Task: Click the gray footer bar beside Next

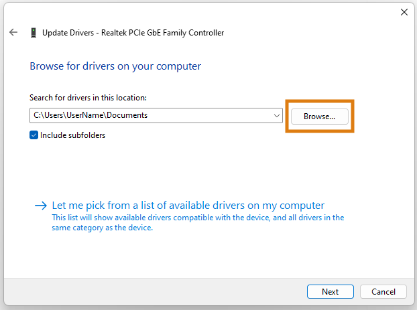Action: pyautogui.click(x=154, y=292)
